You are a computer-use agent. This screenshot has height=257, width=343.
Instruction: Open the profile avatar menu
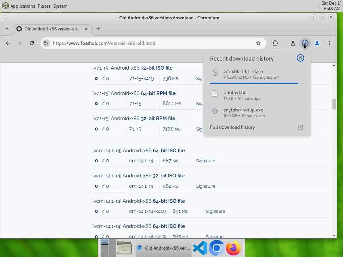pos(317,43)
